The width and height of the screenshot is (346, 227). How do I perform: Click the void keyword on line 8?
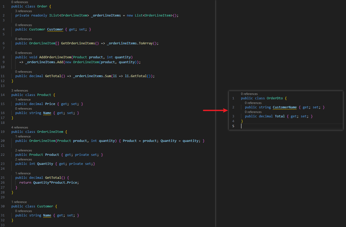(x=33, y=57)
